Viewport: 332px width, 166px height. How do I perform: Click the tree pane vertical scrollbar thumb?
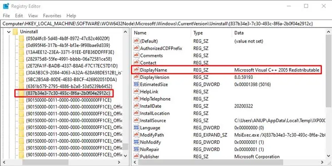point(125,147)
